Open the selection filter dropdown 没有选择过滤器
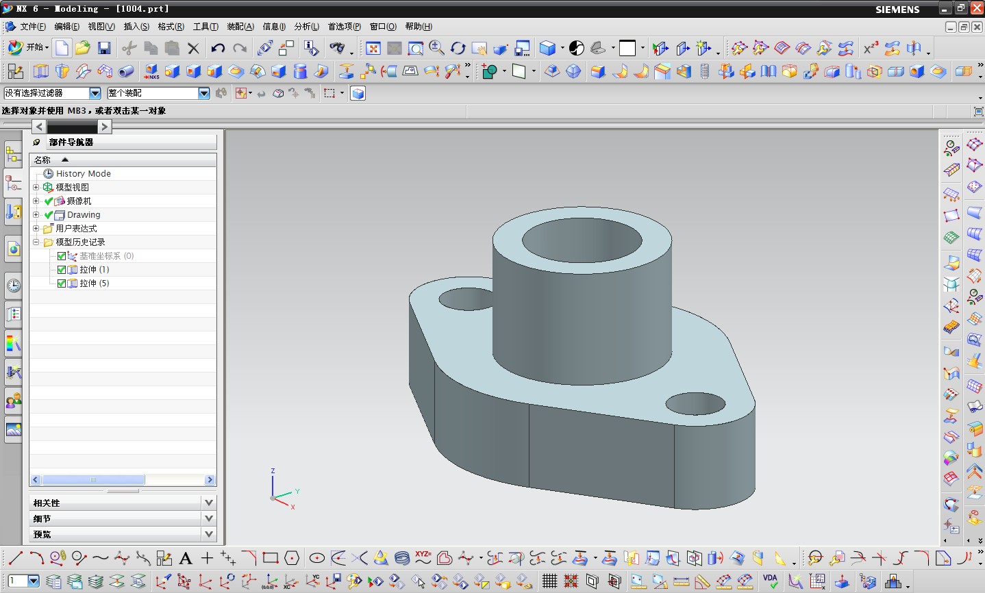The image size is (985, 593). [x=95, y=93]
